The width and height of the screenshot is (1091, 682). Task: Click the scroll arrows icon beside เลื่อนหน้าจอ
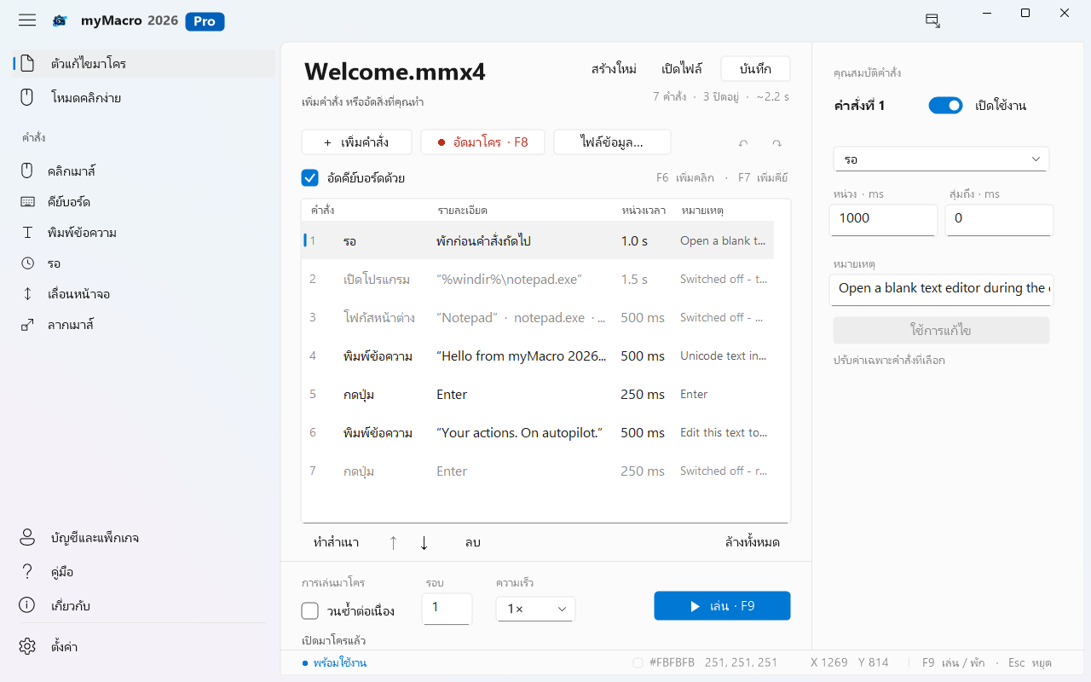(27, 293)
